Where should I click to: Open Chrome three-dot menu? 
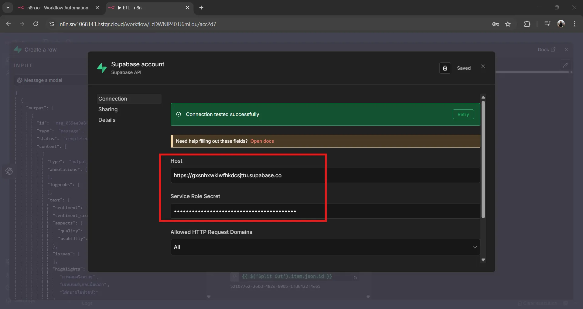(x=574, y=24)
